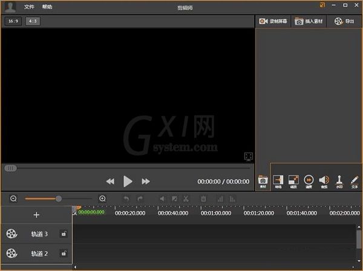
Task: Select the 16:9 aspect ratio
Action: pos(13,21)
